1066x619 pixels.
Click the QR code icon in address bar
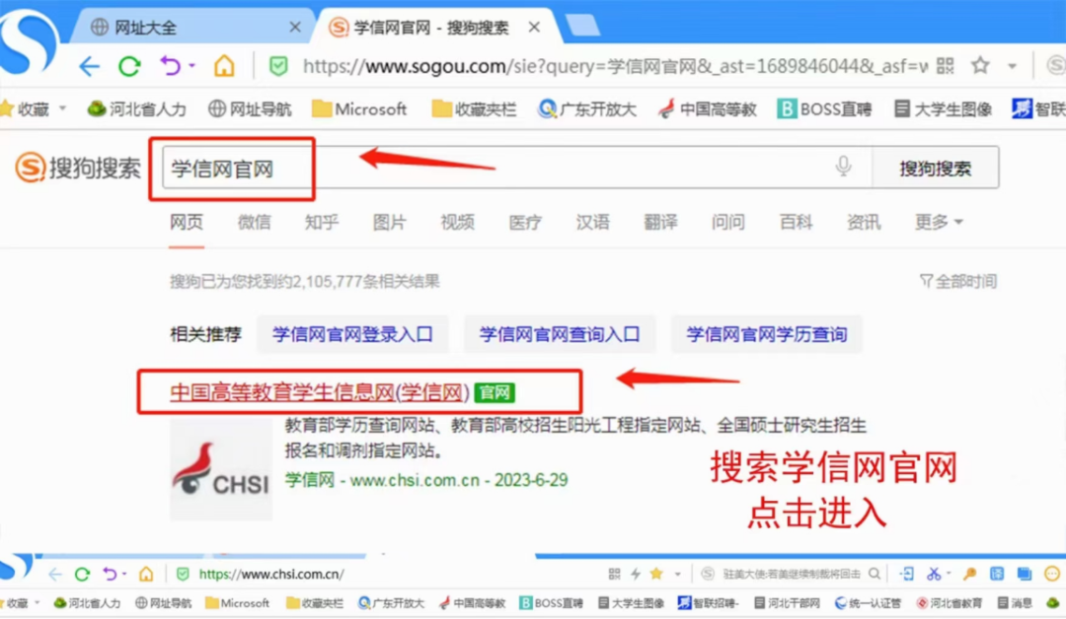pos(945,66)
